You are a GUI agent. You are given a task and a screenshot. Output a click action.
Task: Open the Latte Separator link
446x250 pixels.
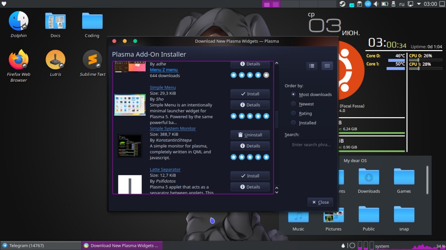[x=165, y=169]
